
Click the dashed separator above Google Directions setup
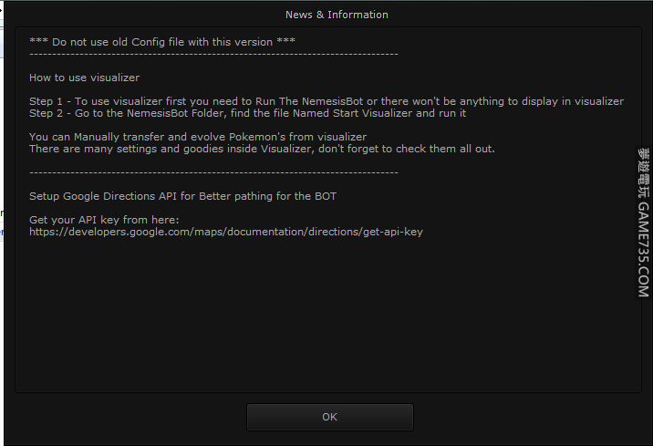[x=213, y=172]
